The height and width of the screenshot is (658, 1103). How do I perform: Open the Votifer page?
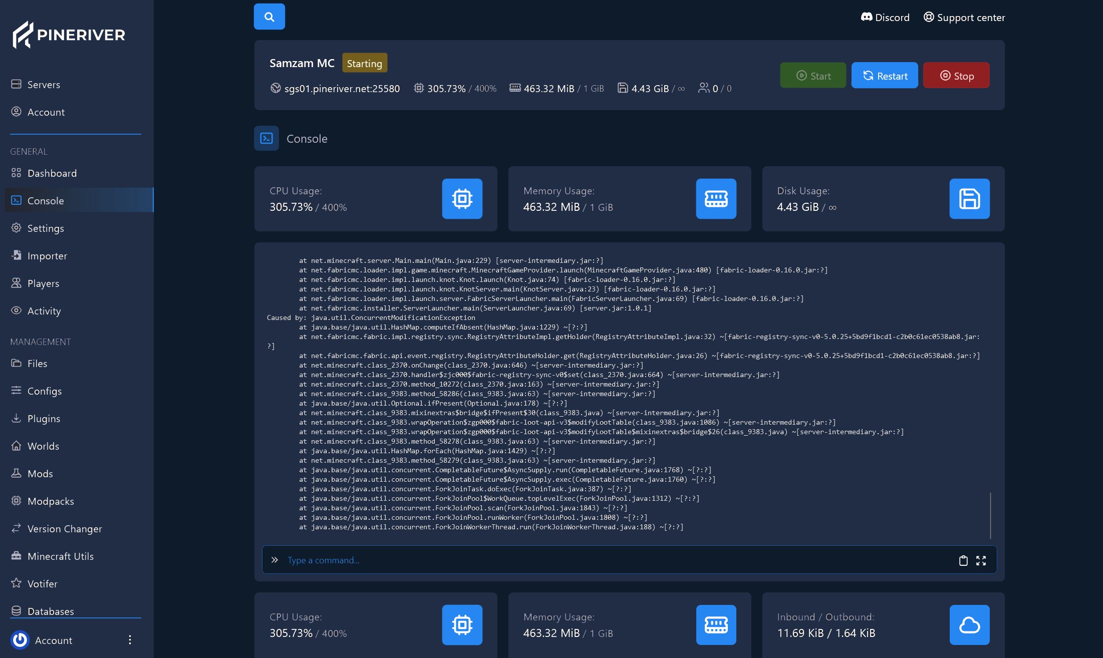(43, 584)
